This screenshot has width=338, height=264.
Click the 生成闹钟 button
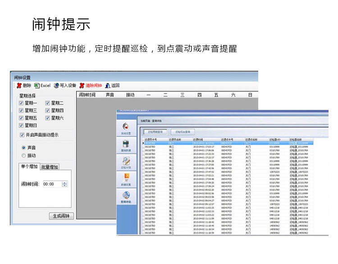click(x=61, y=216)
